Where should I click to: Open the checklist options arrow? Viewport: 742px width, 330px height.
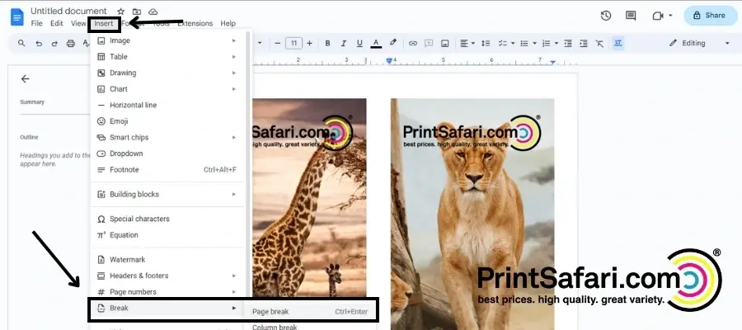tap(513, 43)
